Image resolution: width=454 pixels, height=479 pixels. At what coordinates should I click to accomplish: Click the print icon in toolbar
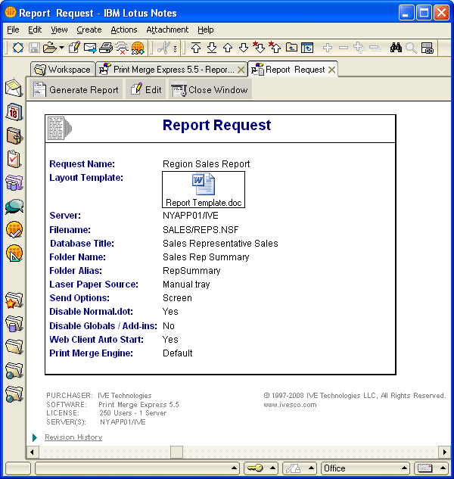[x=107, y=48]
